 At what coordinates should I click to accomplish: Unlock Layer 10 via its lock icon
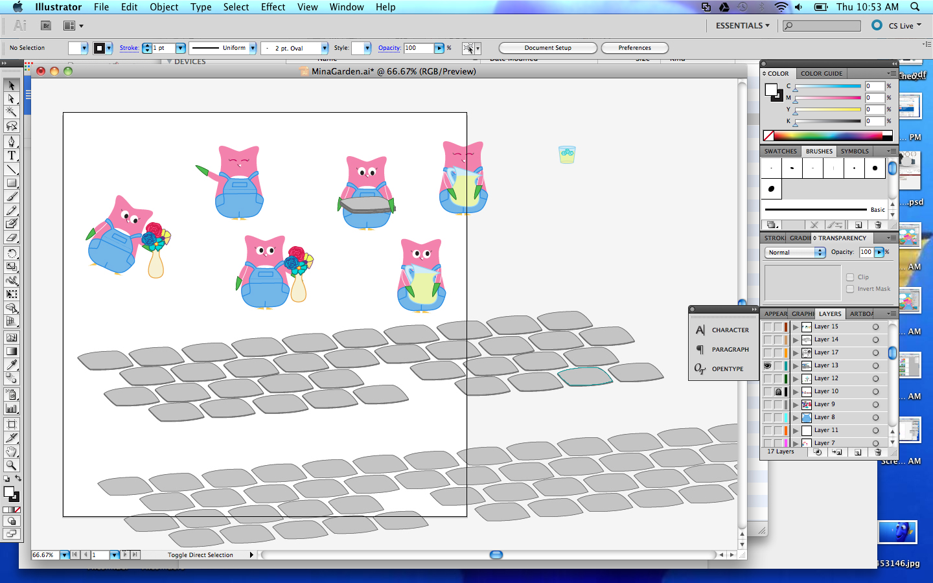778,391
